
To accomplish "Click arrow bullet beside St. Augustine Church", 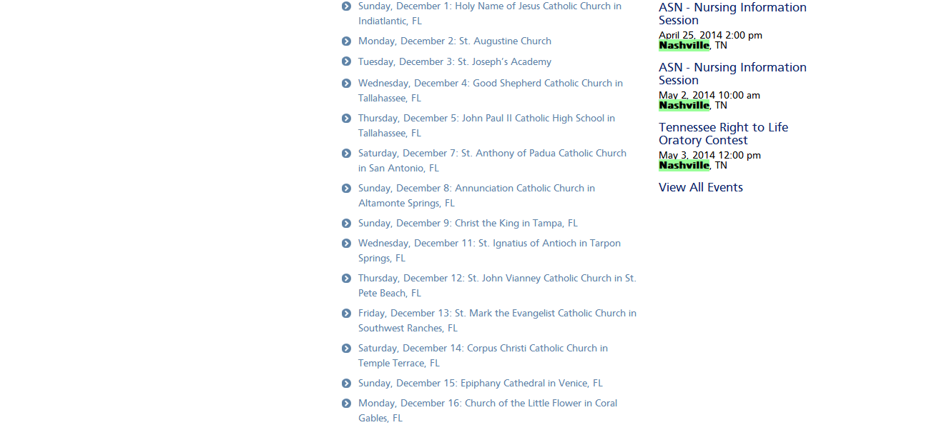I will tap(346, 41).
